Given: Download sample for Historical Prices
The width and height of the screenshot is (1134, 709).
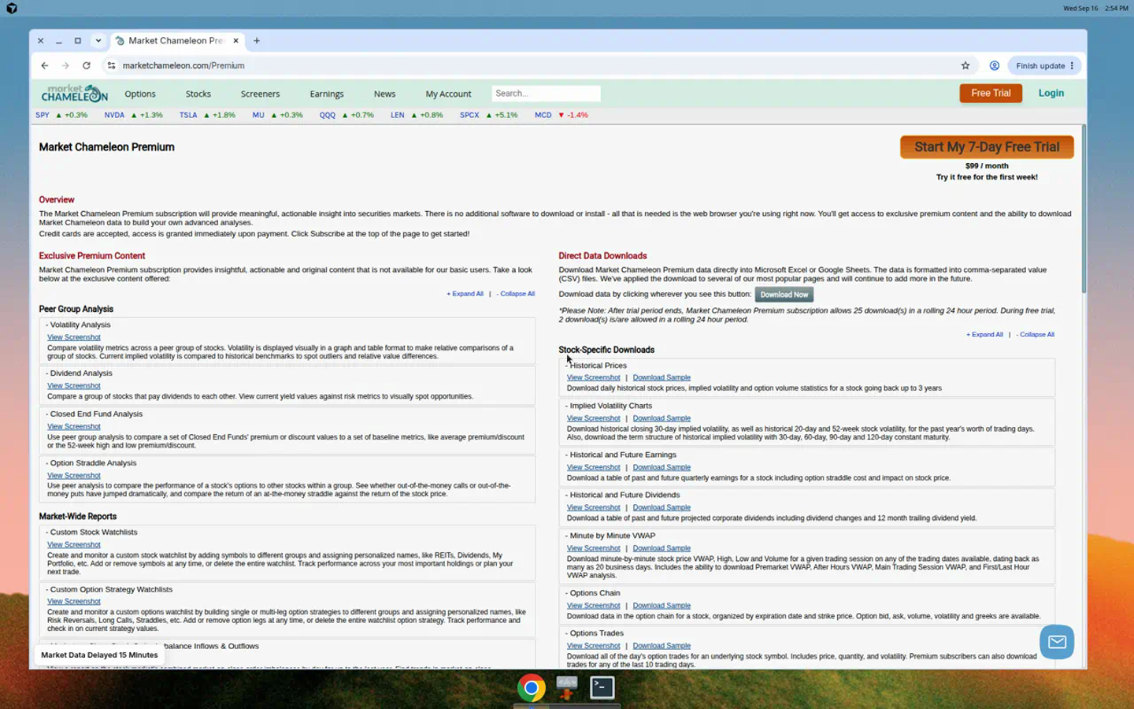Looking at the screenshot, I should click(661, 377).
